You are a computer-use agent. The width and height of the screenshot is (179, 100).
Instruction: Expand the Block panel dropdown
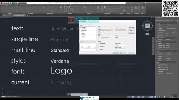click(x=89, y=13)
